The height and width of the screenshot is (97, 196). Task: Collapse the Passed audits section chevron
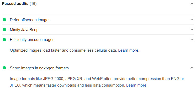[192, 4]
